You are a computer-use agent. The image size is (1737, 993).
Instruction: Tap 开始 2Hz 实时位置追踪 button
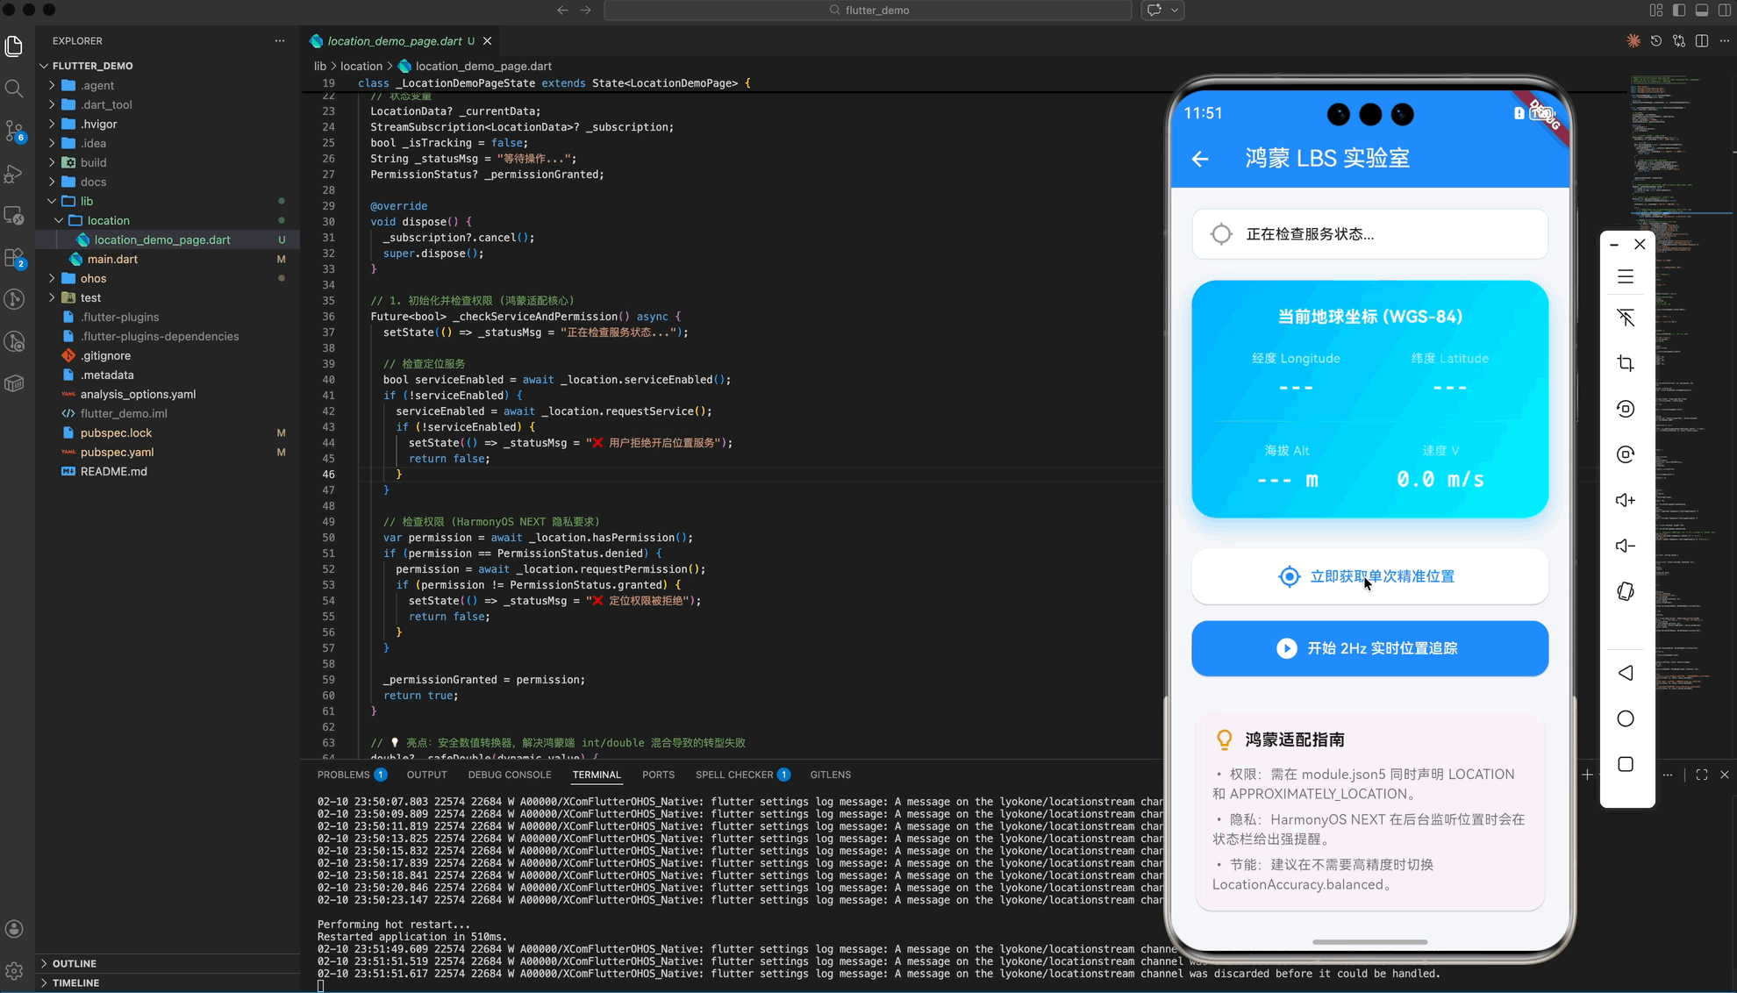click(1369, 648)
